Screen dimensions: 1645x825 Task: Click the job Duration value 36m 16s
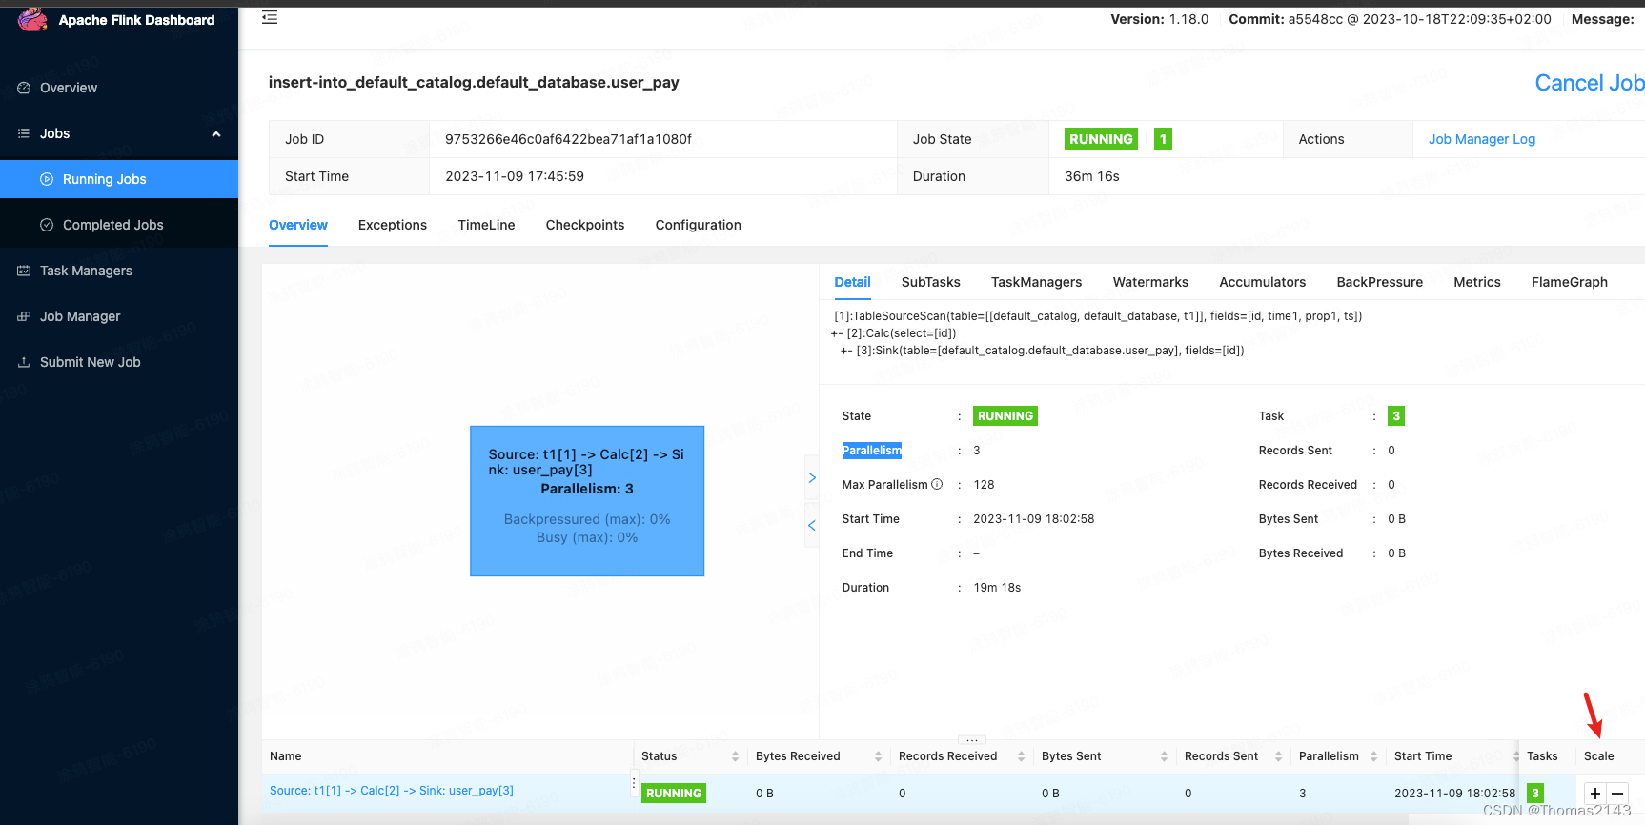(x=1092, y=176)
